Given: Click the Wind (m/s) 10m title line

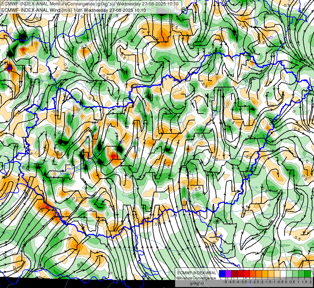Looking at the screenshot, I should (x=73, y=10).
